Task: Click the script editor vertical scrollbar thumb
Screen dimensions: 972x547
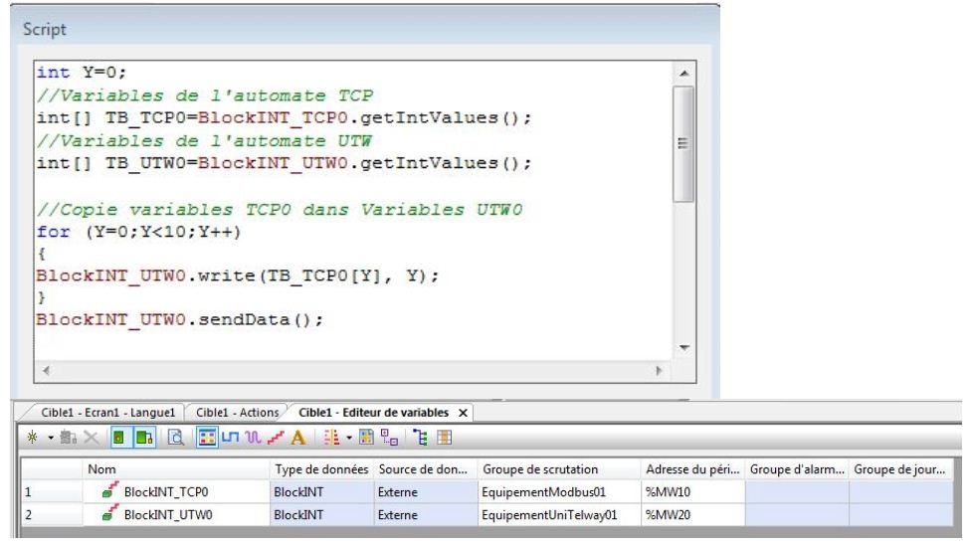Action: pos(681,142)
